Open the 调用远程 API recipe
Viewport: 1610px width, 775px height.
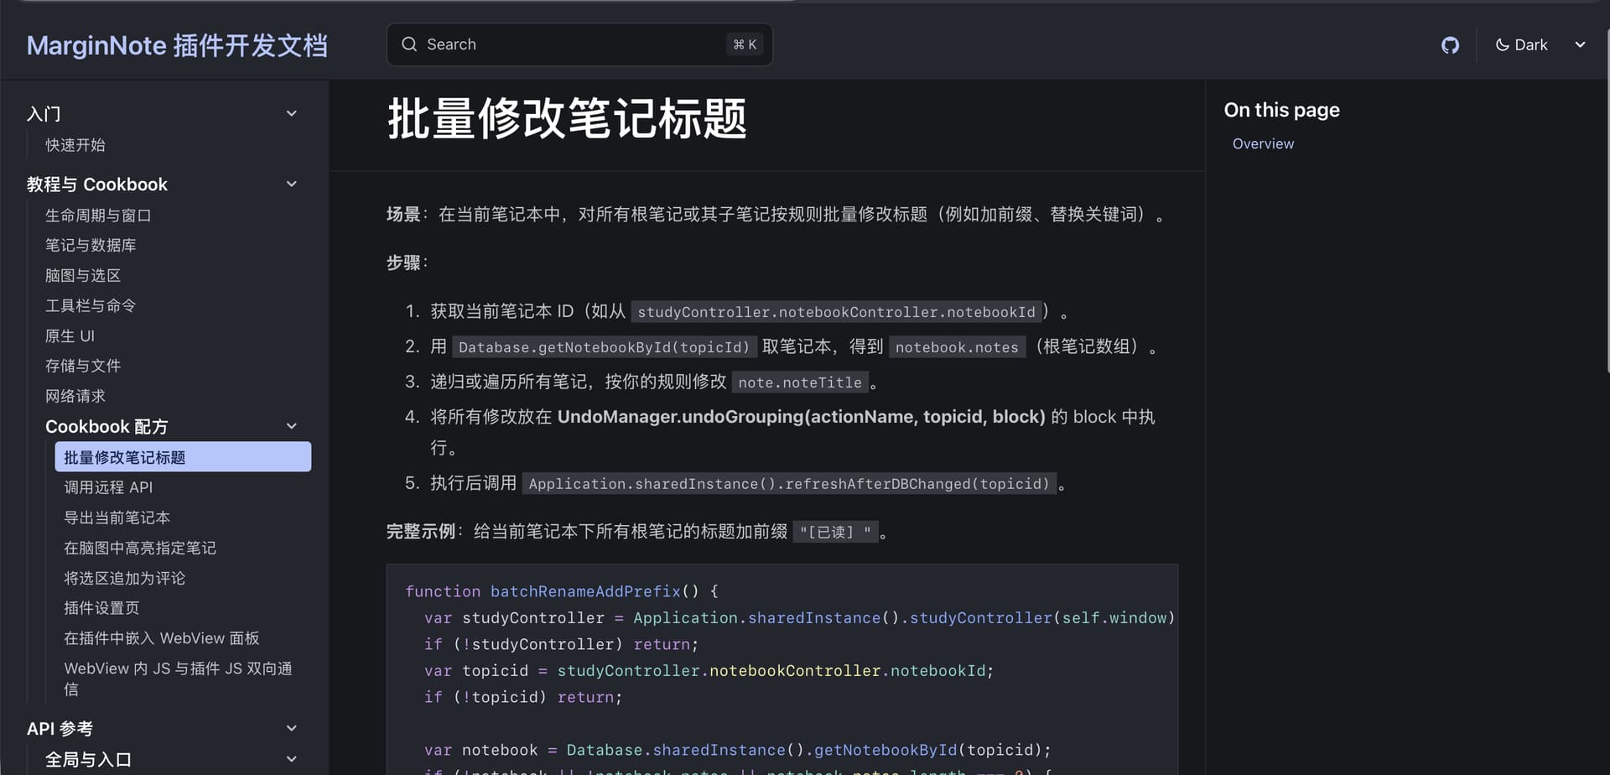point(108,487)
